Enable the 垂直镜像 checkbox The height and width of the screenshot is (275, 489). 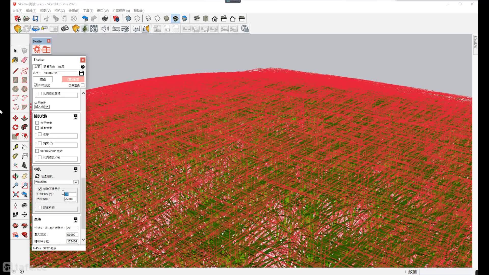tap(37, 128)
